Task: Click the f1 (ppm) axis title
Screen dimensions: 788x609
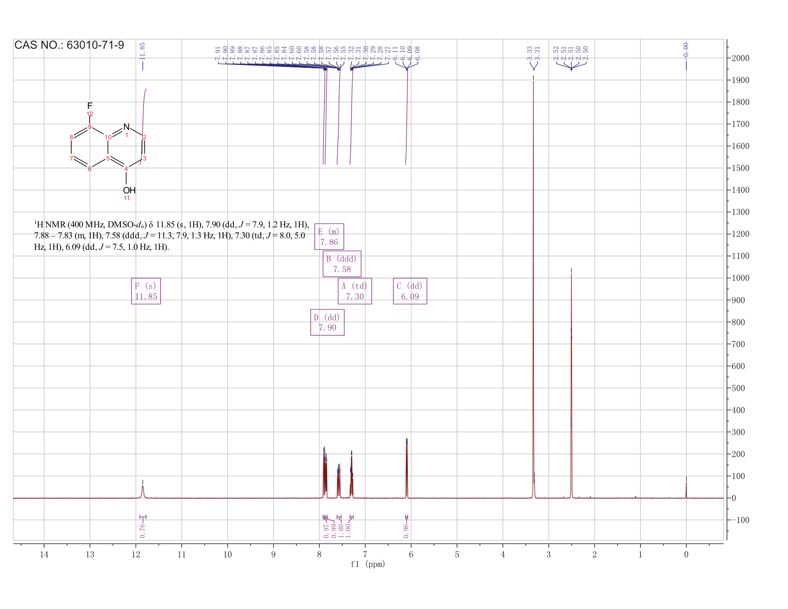Action: tap(368, 564)
